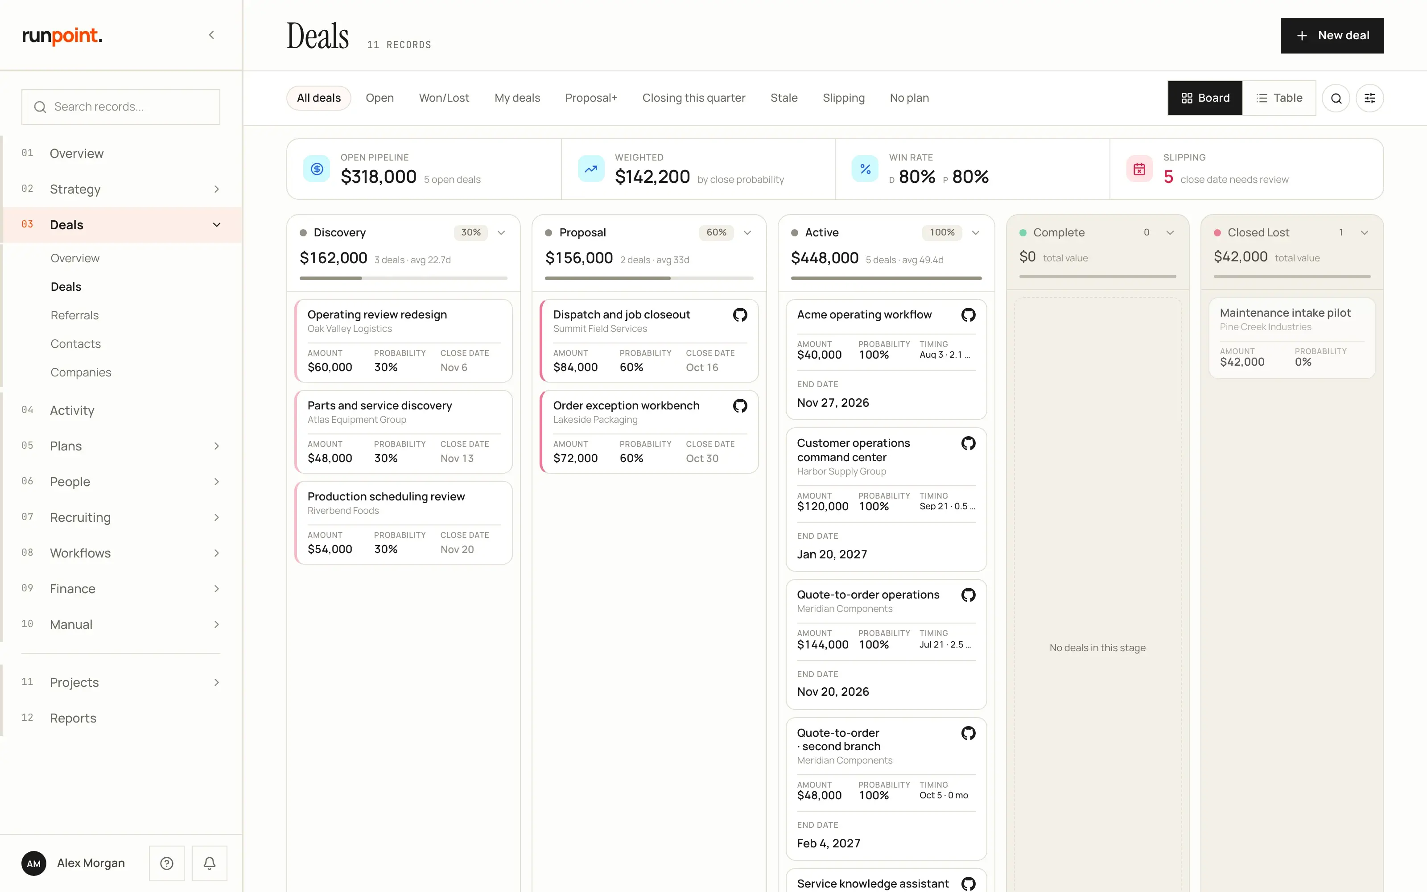
Task: Open the Active column chevron menu
Action: [x=975, y=232]
